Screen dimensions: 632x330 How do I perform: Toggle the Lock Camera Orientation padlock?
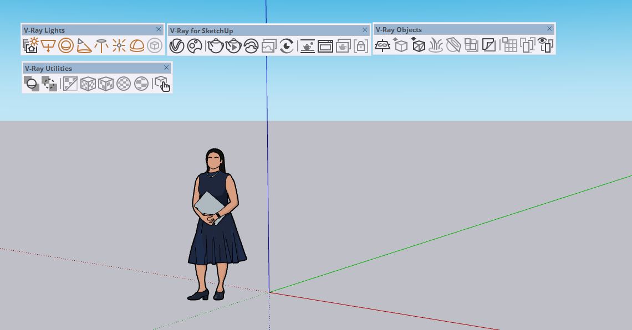(360, 46)
